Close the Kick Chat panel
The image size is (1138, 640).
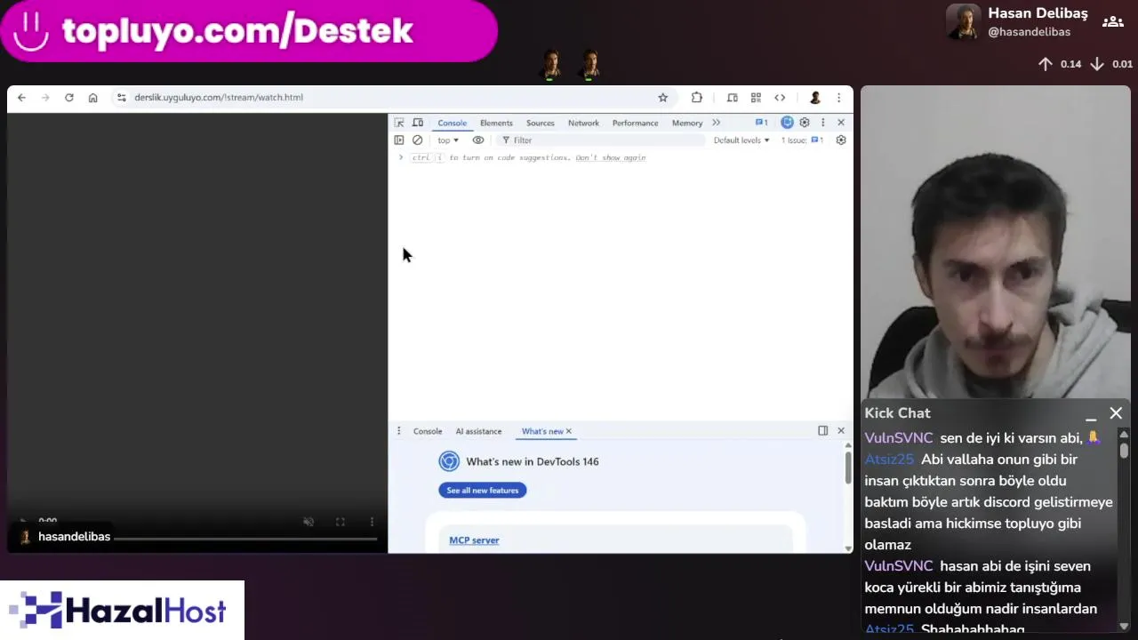1116,413
